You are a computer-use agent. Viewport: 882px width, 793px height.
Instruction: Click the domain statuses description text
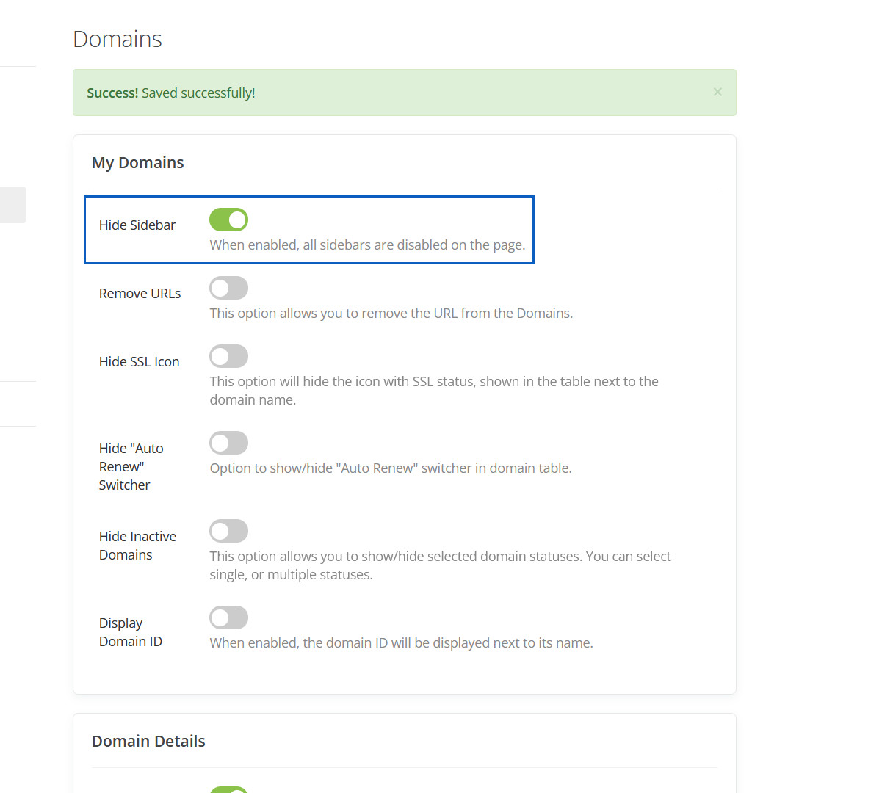point(439,565)
